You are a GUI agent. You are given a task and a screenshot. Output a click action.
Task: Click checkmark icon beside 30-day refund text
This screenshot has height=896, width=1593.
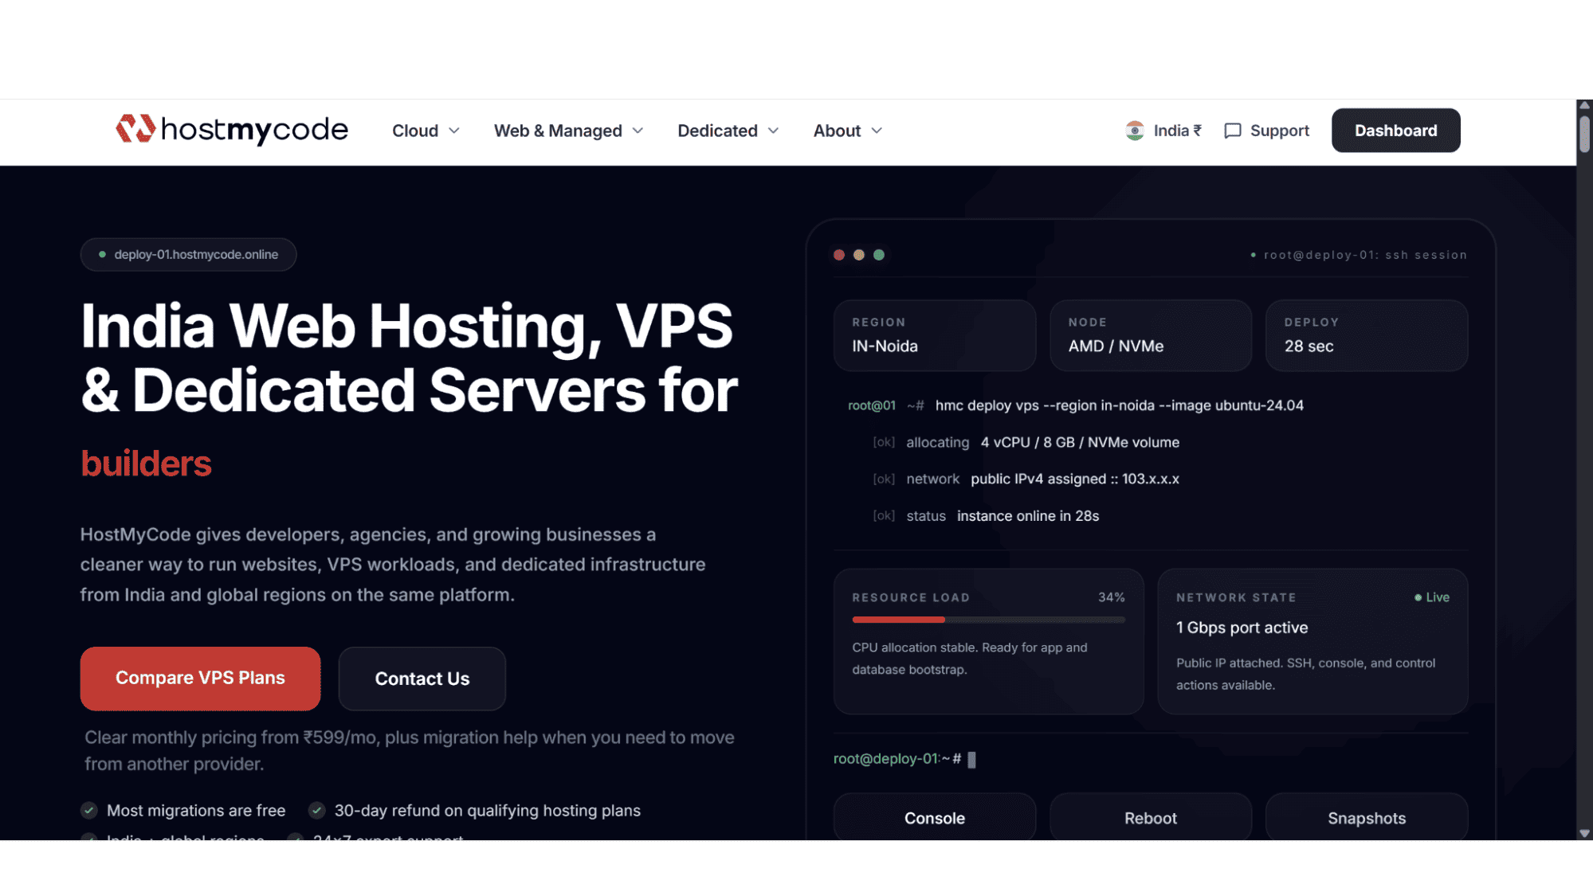(316, 811)
